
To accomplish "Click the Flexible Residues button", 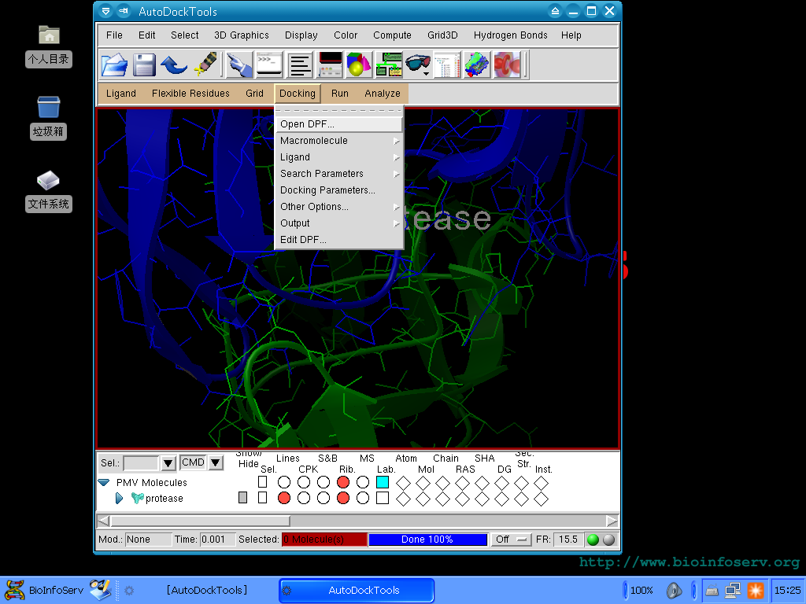I will [x=190, y=94].
